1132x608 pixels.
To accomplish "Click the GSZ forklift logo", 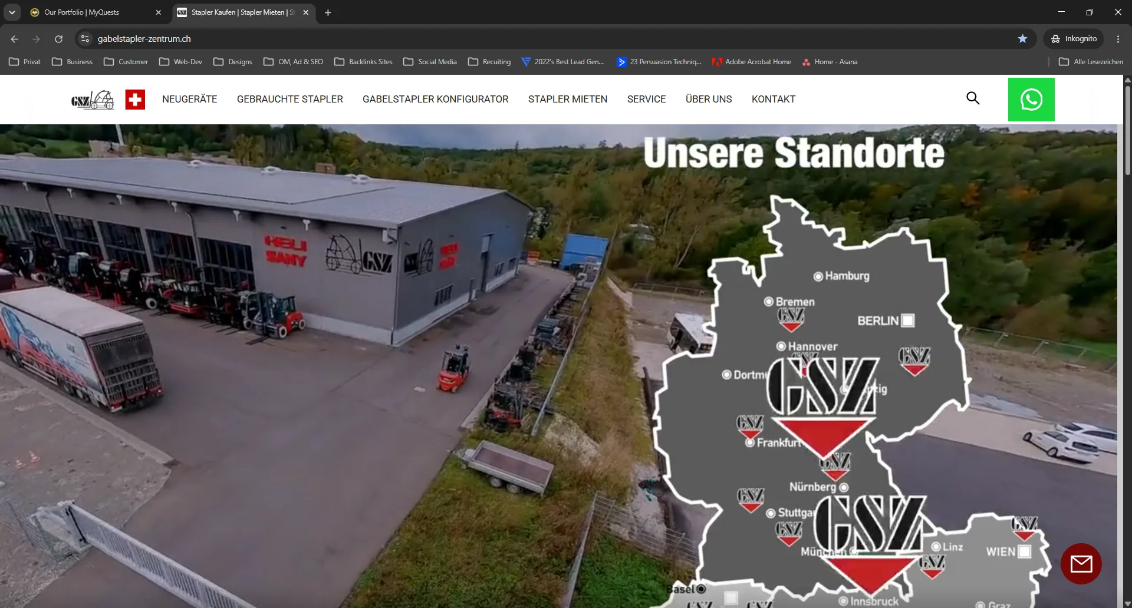I will coord(93,100).
